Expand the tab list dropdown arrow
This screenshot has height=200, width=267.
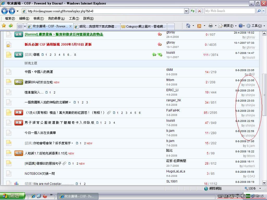(x=25, y=26)
